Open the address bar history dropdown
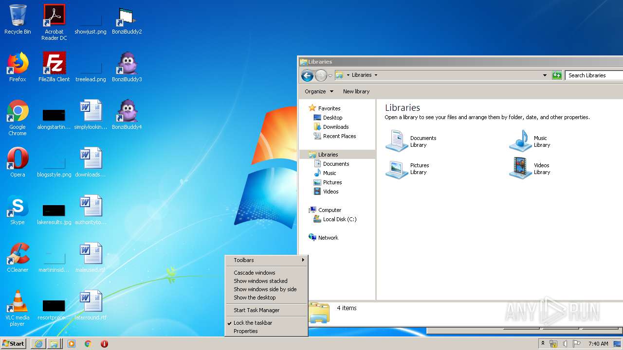The width and height of the screenshot is (623, 350). pyautogui.click(x=545, y=75)
